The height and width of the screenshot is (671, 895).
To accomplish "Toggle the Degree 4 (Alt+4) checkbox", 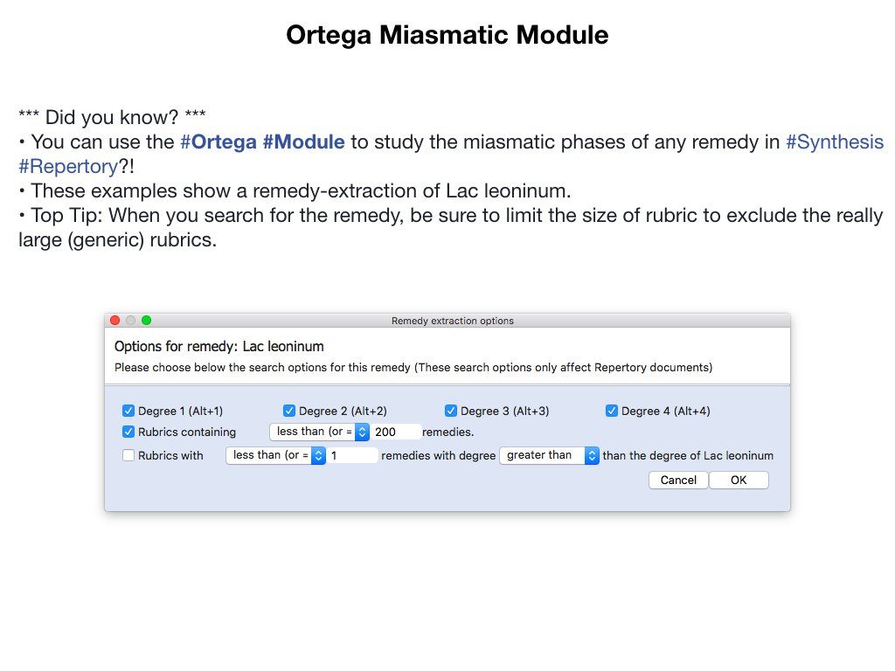I will click(612, 411).
